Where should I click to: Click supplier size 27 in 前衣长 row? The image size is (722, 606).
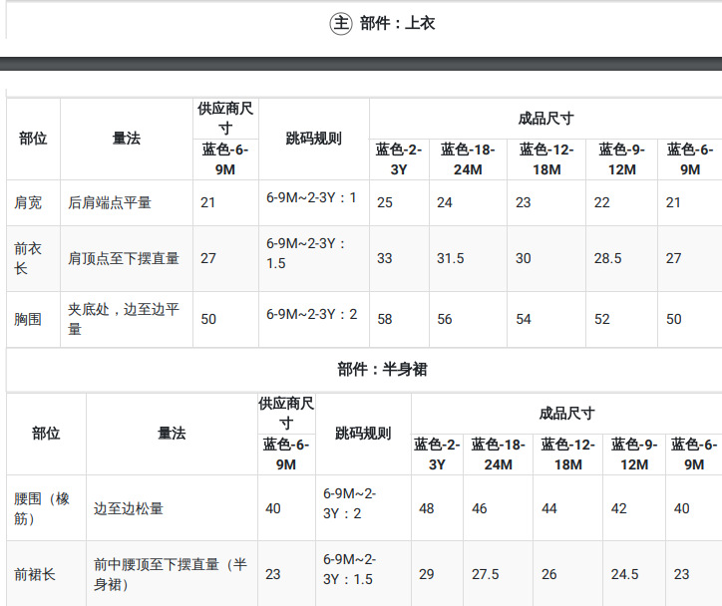[208, 258]
